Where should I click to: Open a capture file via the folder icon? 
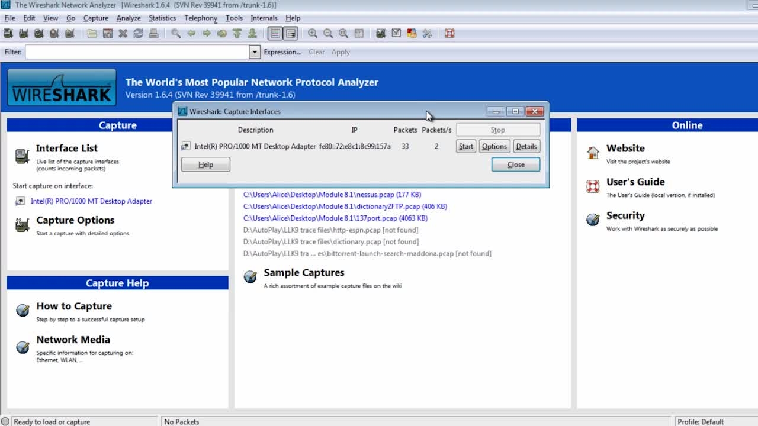(x=92, y=34)
